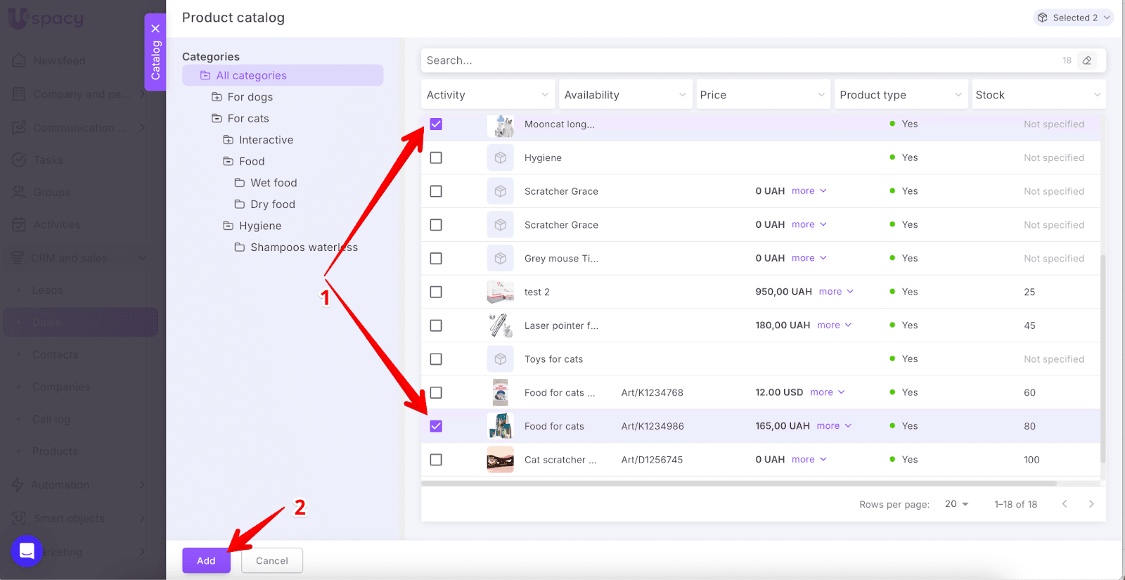Close the Catalog side panel tab
The width and height of the screenshot is (1125, 580).
[155, 29]
